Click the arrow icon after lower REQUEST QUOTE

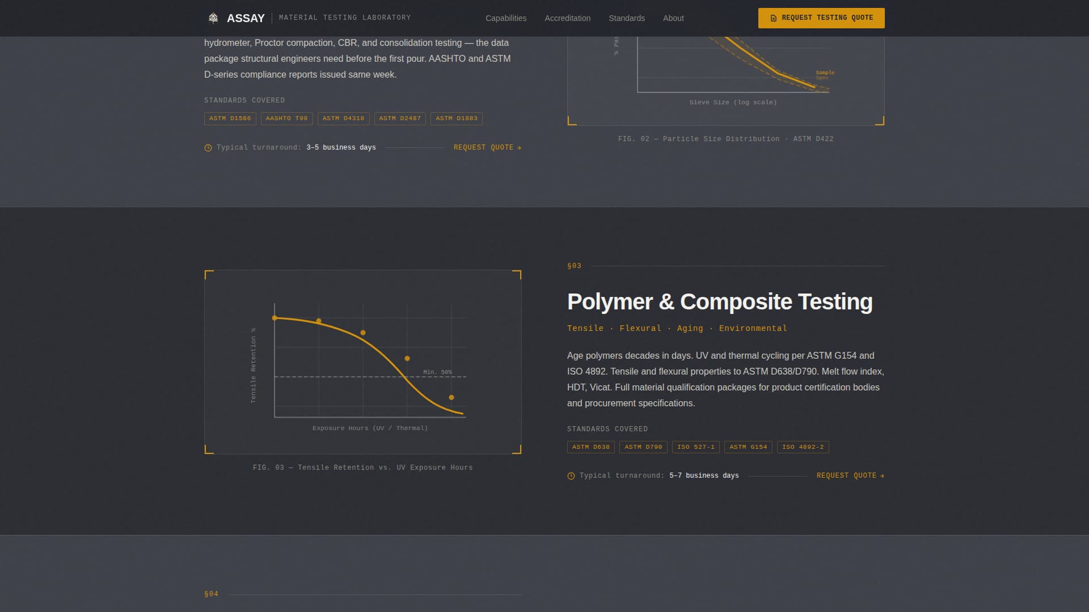tap(881, 475)
